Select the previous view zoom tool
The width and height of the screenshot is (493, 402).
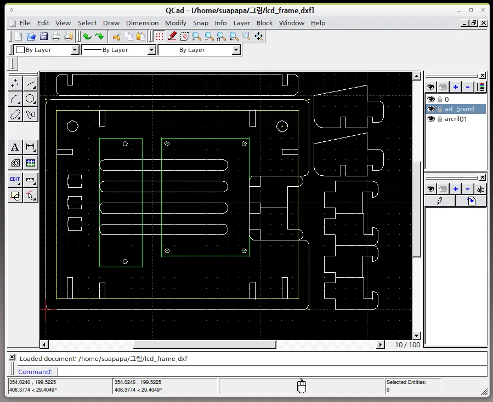pos(234,36)
